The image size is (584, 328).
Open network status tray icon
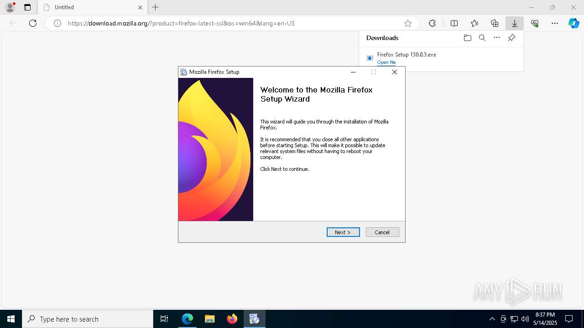coord(514,319)
